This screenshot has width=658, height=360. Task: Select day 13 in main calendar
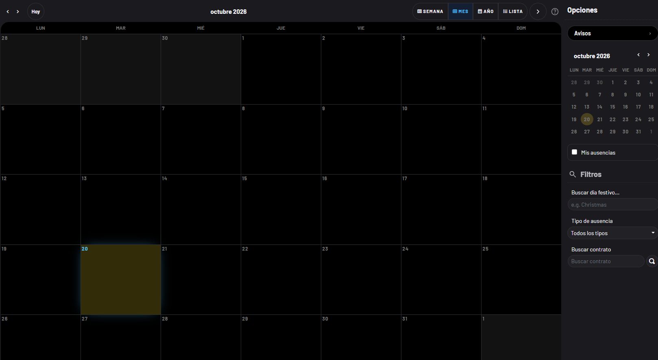point(121,209)
